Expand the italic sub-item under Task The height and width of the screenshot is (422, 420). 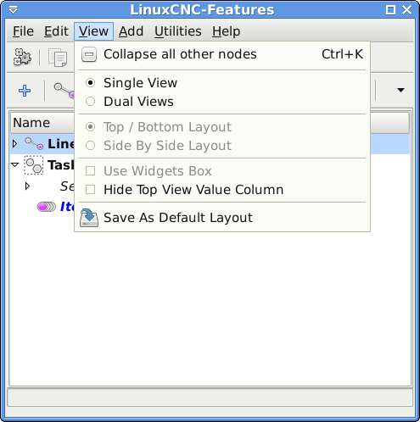click(x=27, y=186)
